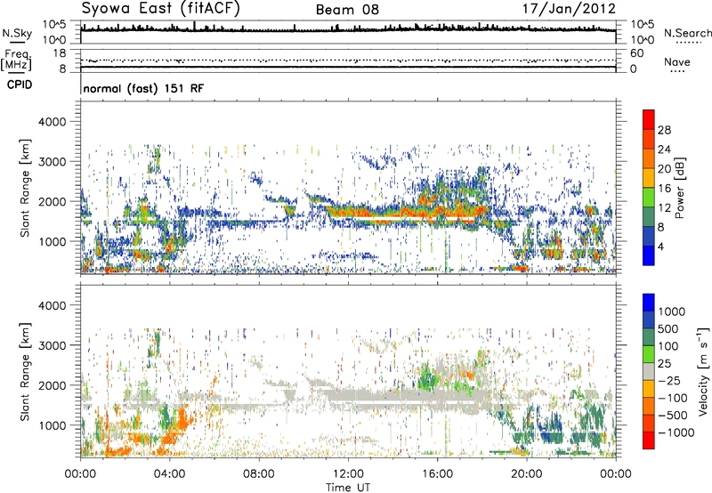Click the 'Power [dB]' color bar title
The image size is (712, 493).
[x=680, y=188]
